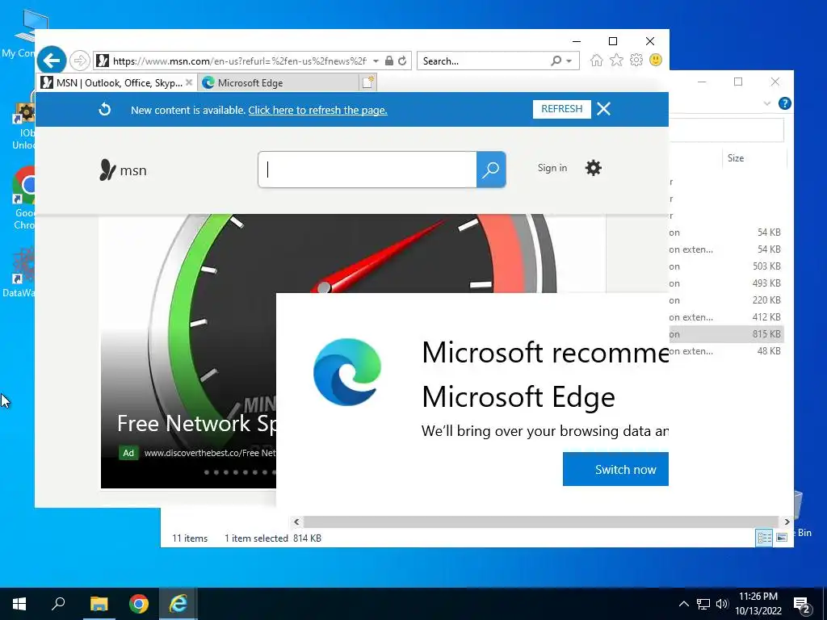This screenshot has height=620, width=827.
Task: Click into the MSN web search field
Action: pyautogui.click(x=367, y=170)
